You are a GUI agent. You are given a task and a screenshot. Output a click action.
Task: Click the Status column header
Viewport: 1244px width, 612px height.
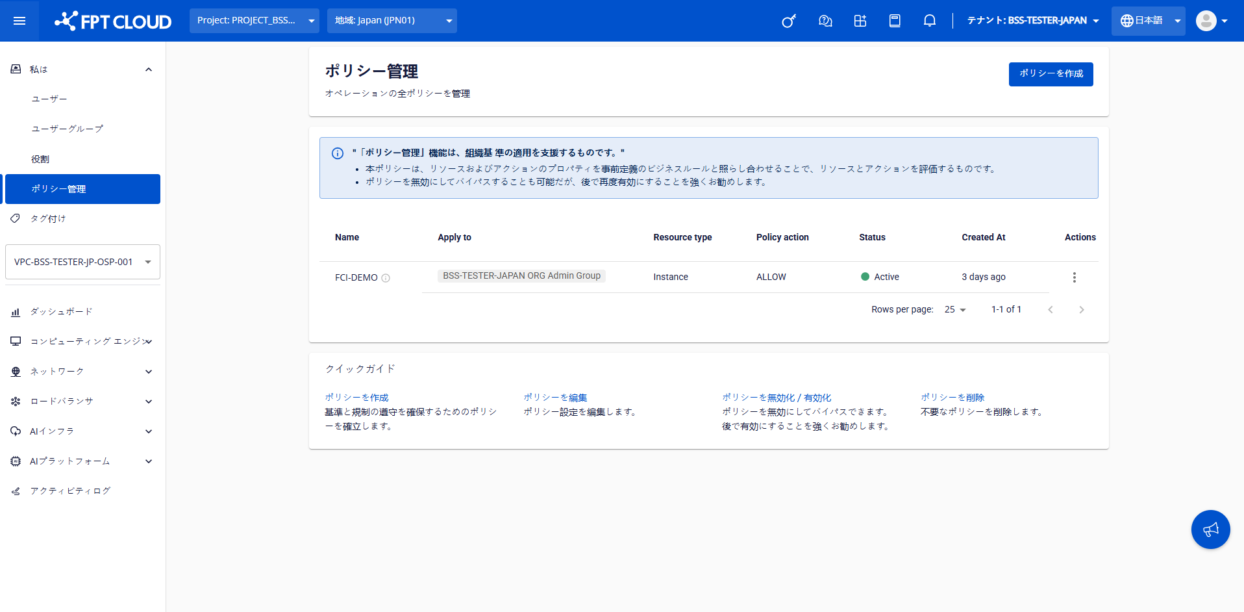[x=872, y=238]
